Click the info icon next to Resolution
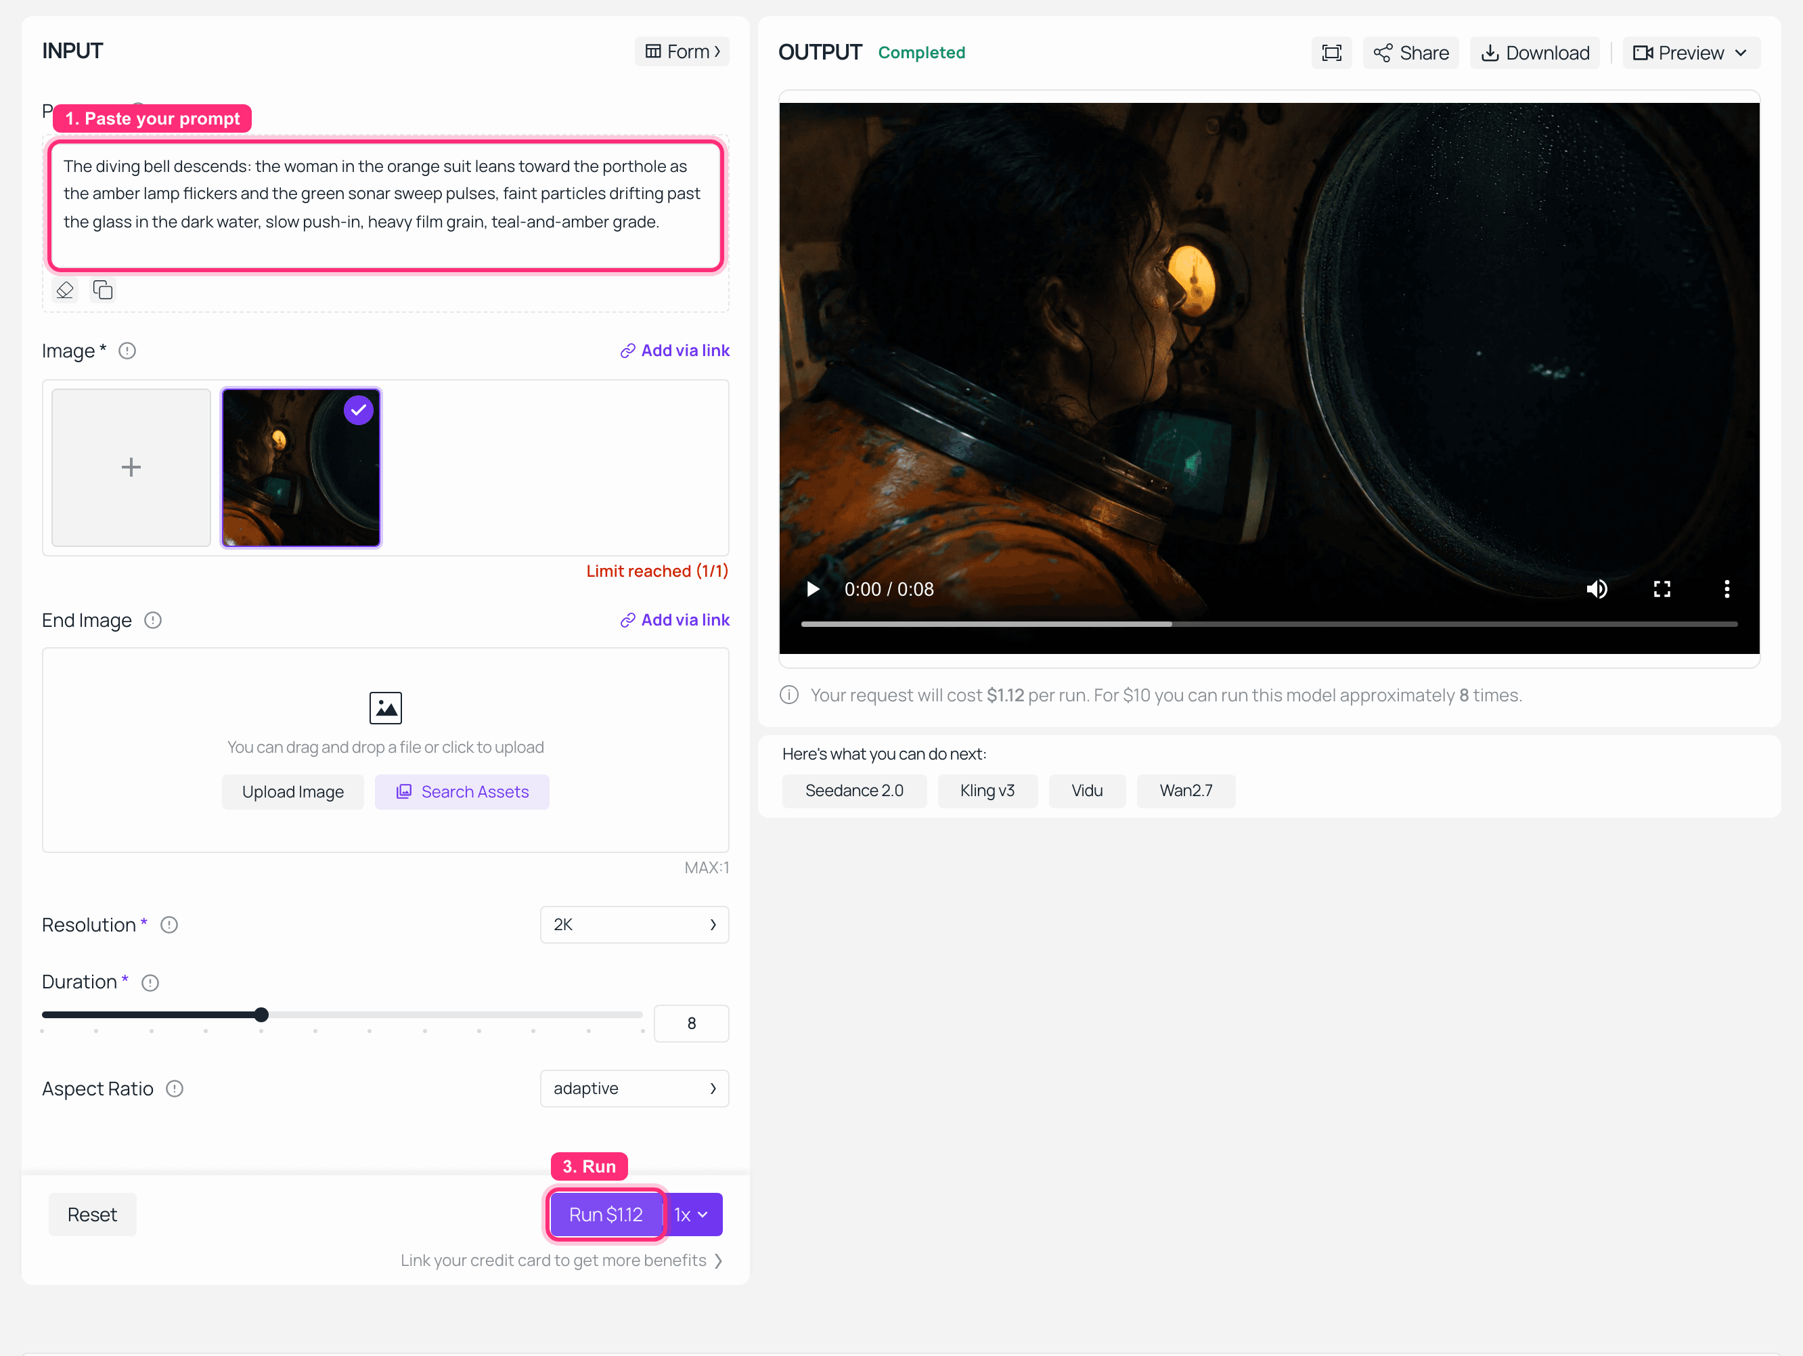1803x1356 pixels. 169,925
